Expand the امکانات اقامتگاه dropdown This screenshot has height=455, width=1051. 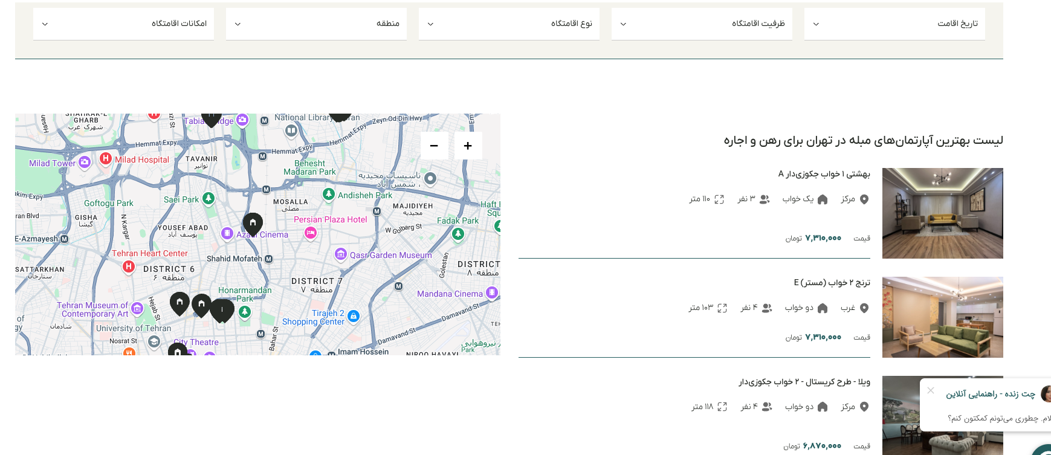coord(123,24)
